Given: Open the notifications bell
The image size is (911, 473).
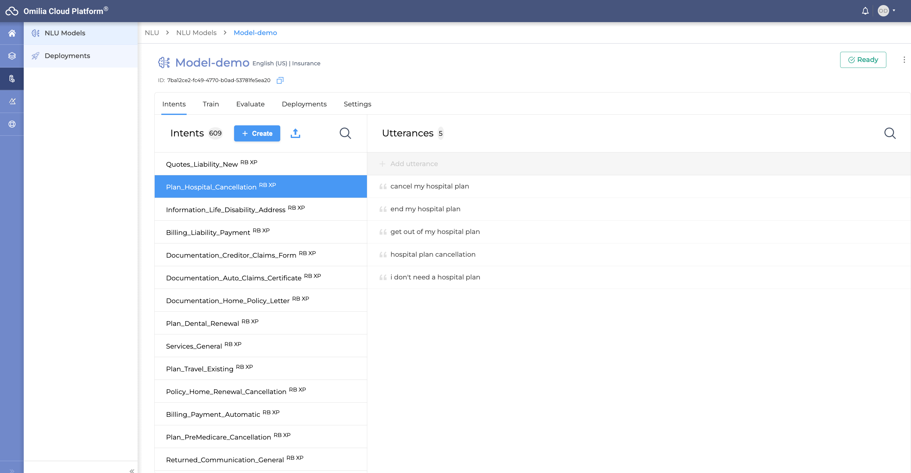Looking at the screenshot, I should coord(865,11).
